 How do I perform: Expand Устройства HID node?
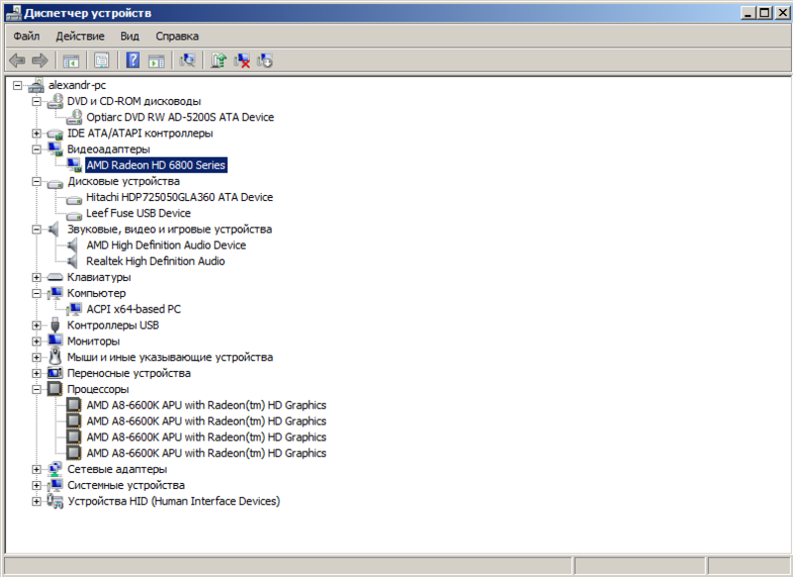point(36,501)
